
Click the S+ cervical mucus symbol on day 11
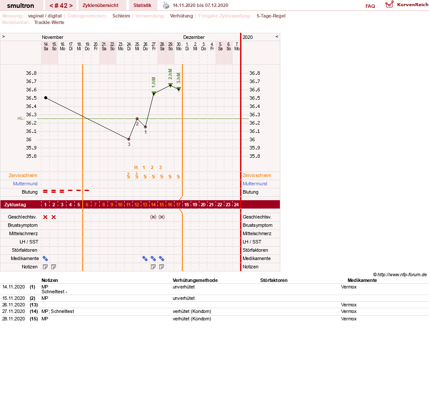click(x=129, y=176)
